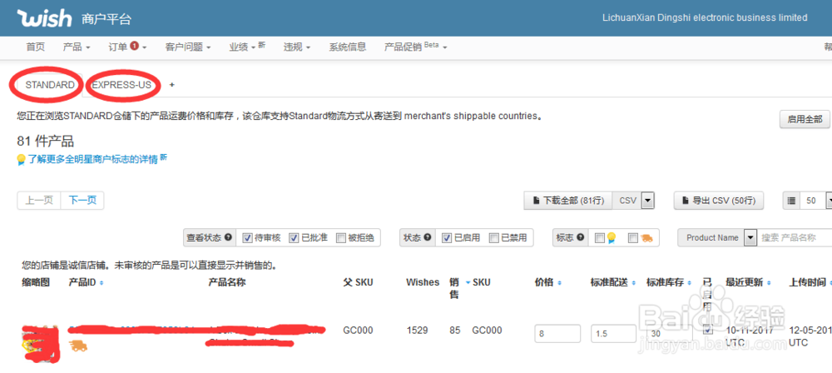Image resolution: width=832 pixels, height=373 pixels.
Task: Click the 下载全部 (81行) button
Action: (x=568, y=201)
